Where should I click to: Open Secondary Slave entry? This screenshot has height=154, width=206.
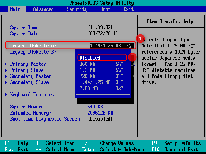pos(29,82)
